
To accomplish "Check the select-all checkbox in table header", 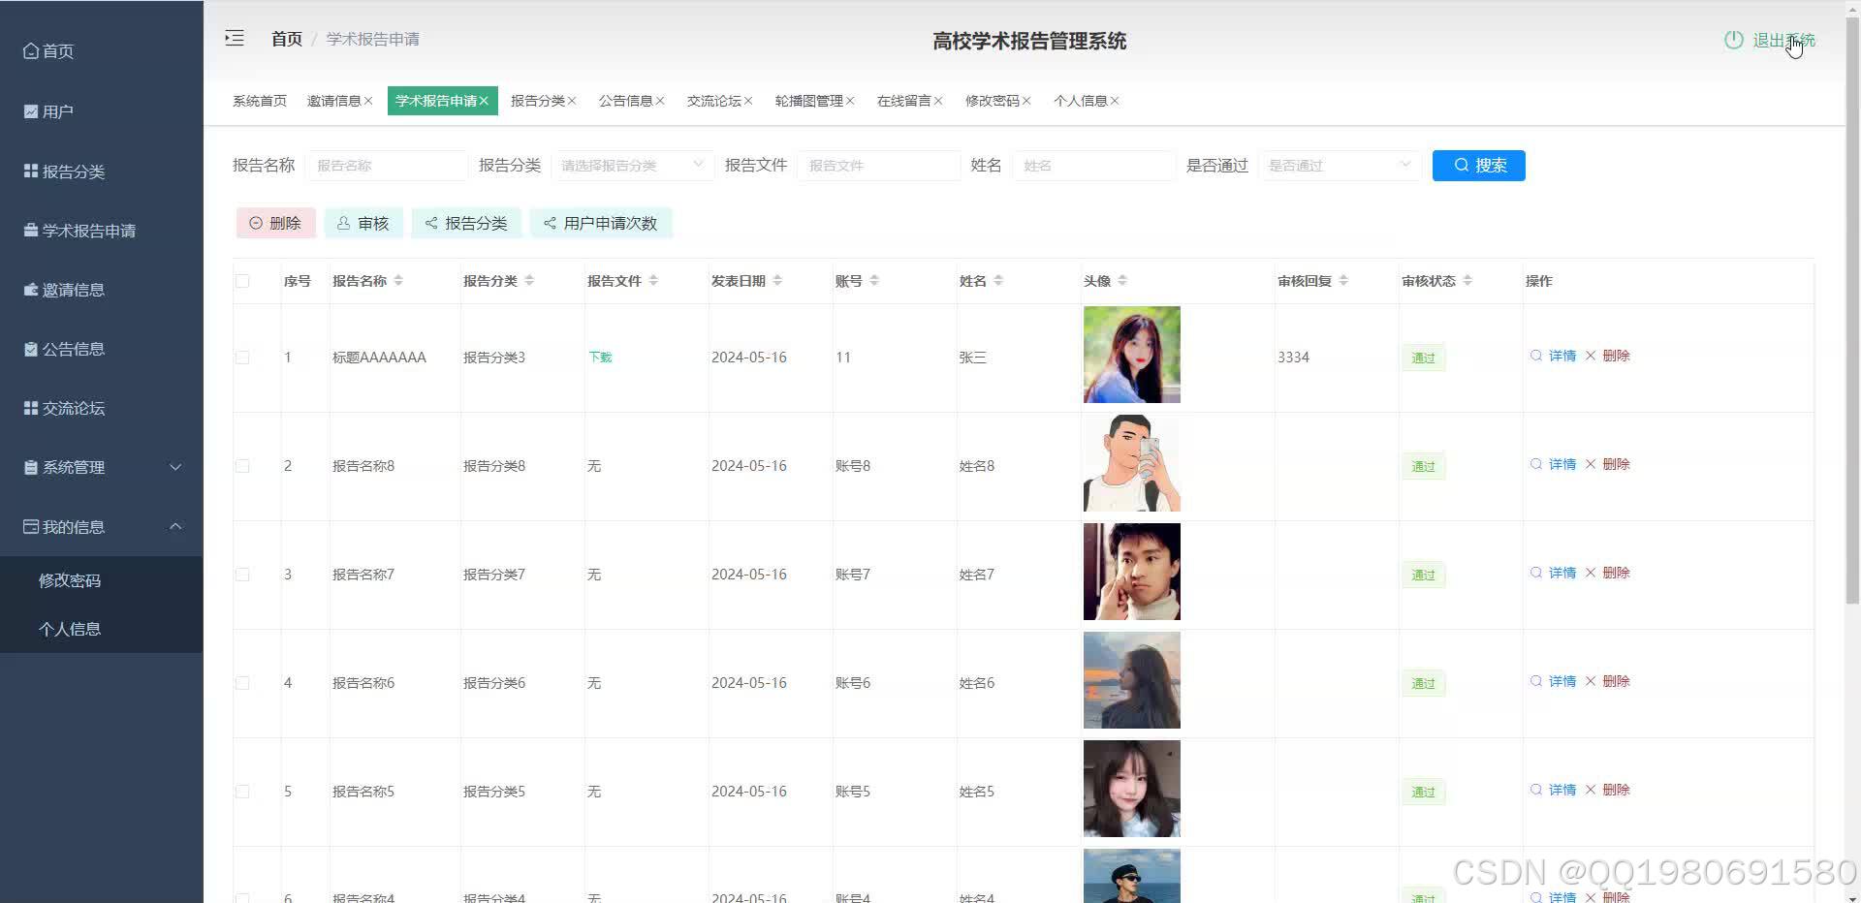I will click(x=242, y=279).
